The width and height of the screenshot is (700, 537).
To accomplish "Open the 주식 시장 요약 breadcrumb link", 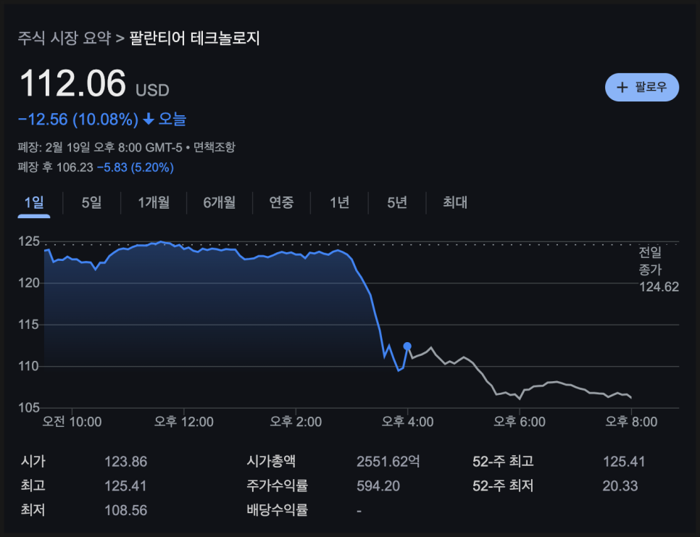I will point(64,38).
